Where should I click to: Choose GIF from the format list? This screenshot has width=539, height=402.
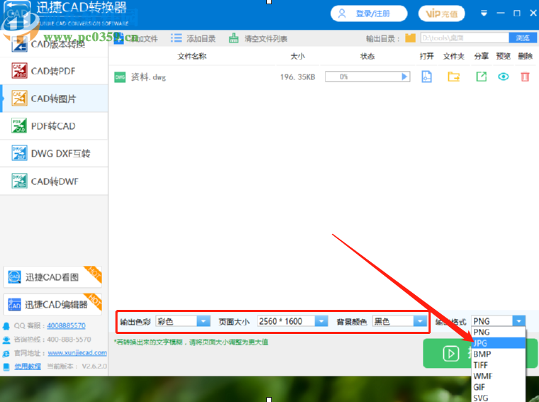499,387
